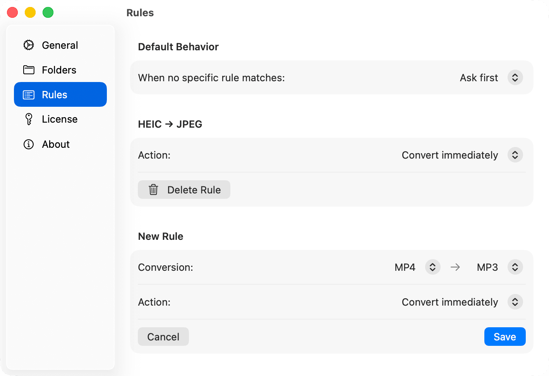The image size is (549, 376).
Task: Open the Ask first default behavior dropdown
Action: 515,77
